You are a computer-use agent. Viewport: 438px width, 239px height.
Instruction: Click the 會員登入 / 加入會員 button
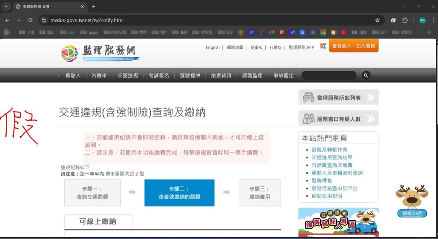[x=353, y=46]
